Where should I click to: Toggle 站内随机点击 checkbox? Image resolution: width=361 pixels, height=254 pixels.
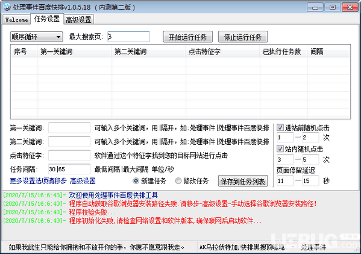click(x=280, y=148)
